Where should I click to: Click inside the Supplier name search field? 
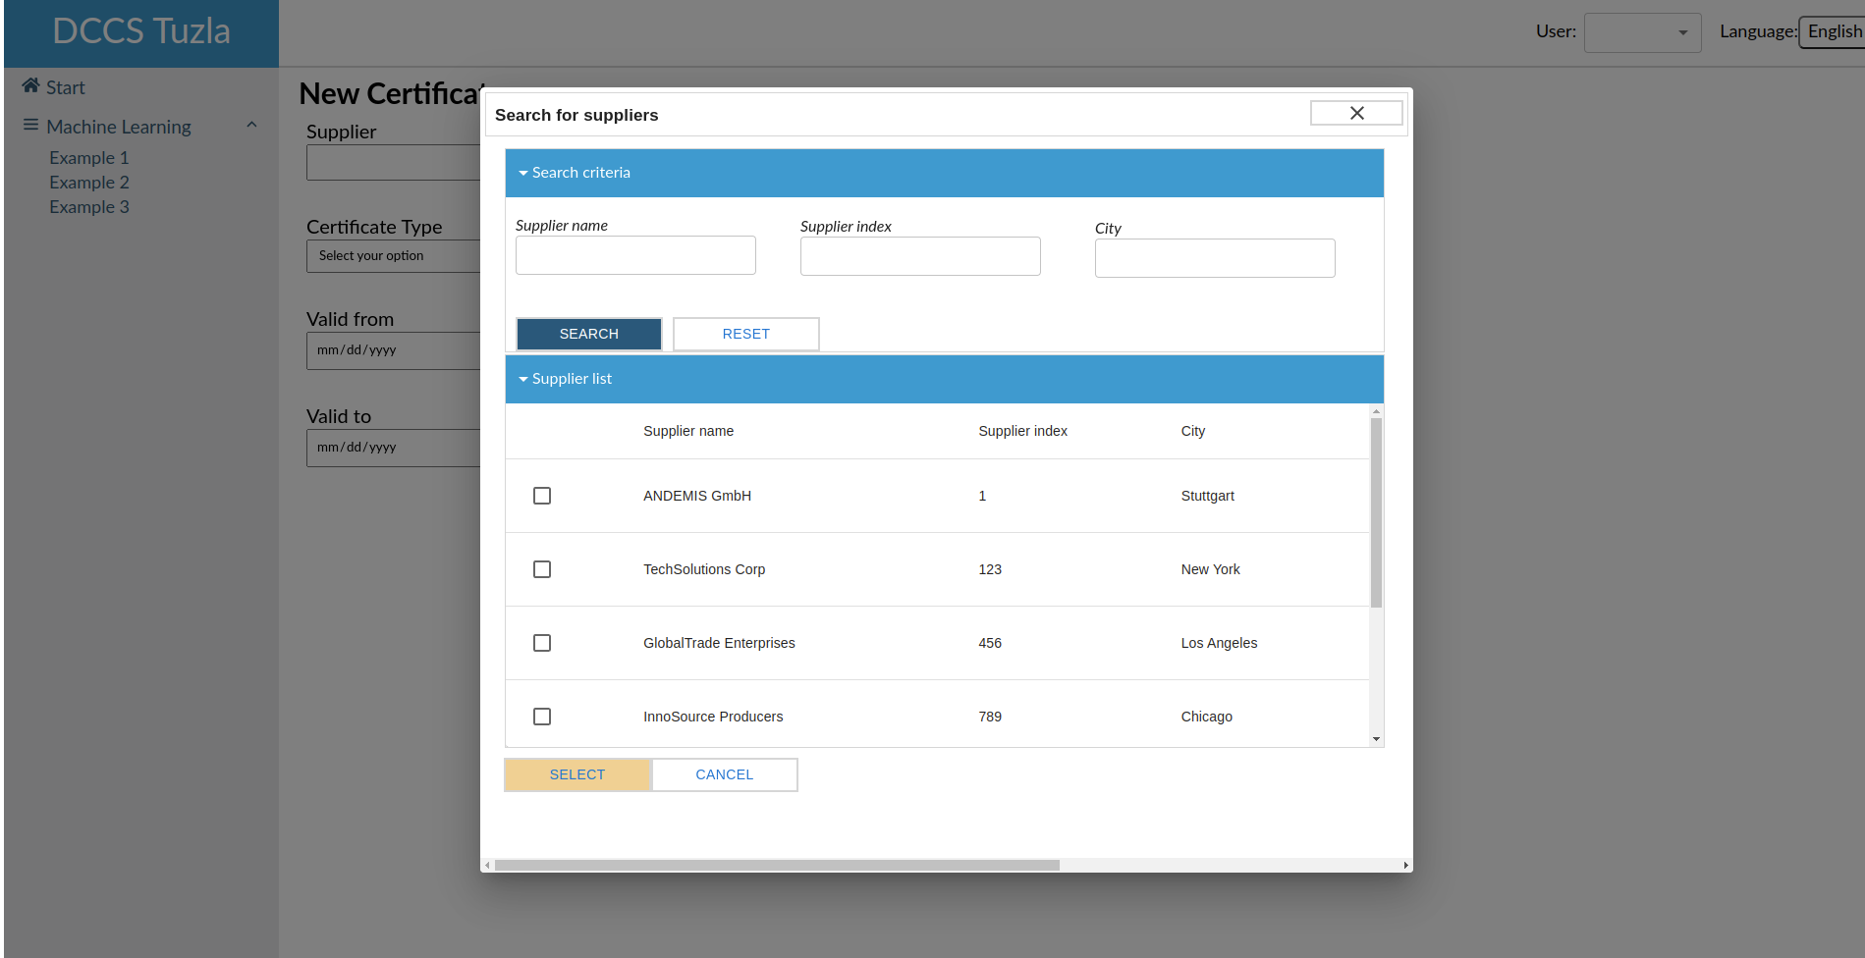[634, 255]
